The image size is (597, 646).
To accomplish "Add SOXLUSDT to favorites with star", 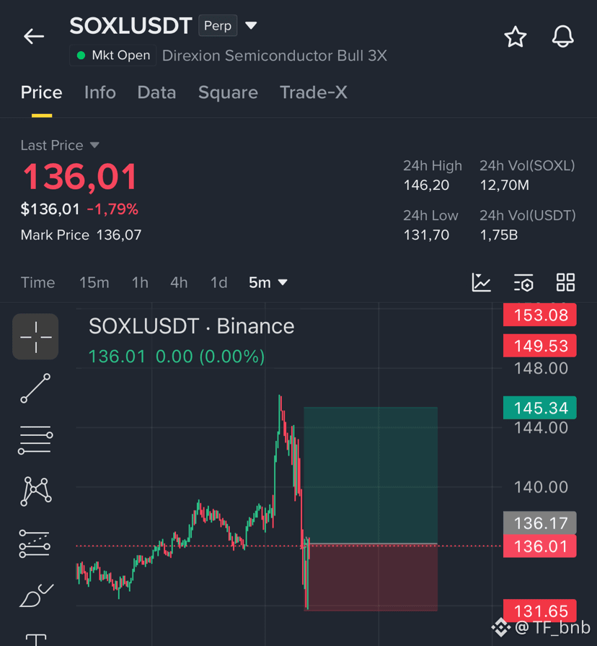I will 515,37.
